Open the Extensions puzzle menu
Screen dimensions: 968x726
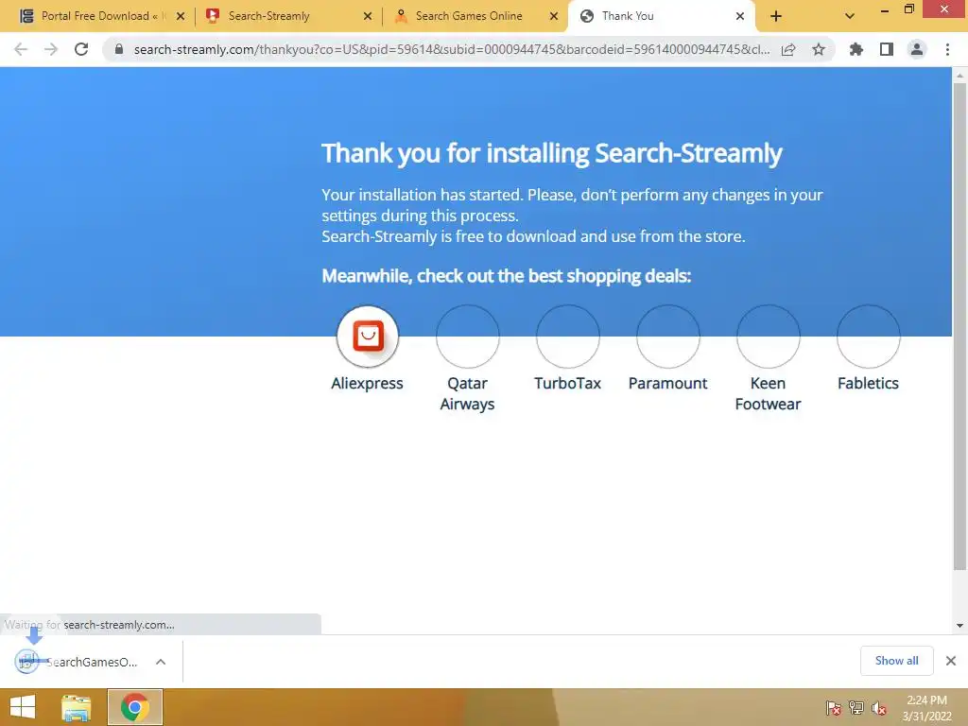[856, 49]
